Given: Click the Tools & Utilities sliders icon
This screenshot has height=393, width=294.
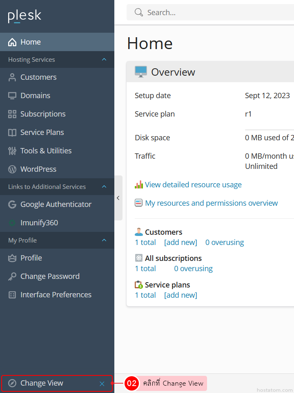Looking at the screenshot, I should [12, 151].
